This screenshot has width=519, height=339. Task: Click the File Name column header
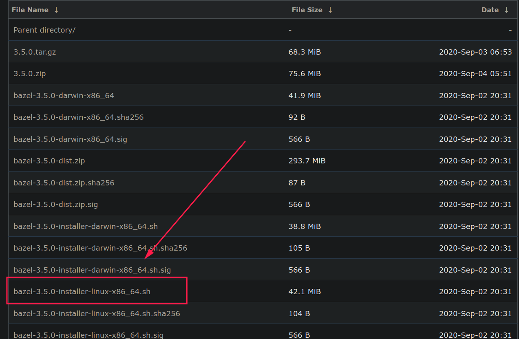pyautogui.click(x=30, y=10)
